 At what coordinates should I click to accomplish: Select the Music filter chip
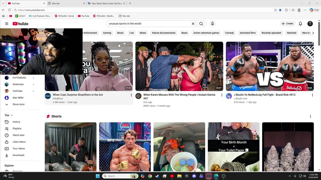[120, 33]
